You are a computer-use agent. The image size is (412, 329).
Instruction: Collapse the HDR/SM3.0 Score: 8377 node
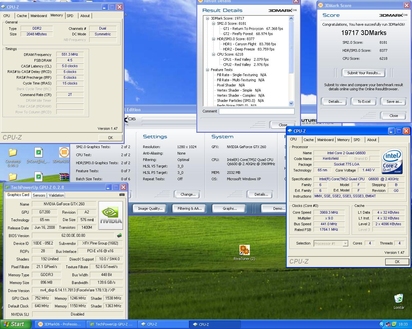tap(213, 39)
